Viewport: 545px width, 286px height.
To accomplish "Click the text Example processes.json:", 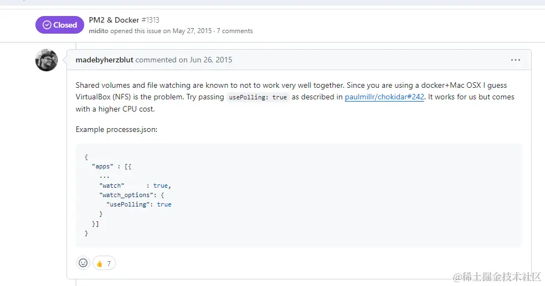I will [x=116, y=129].
